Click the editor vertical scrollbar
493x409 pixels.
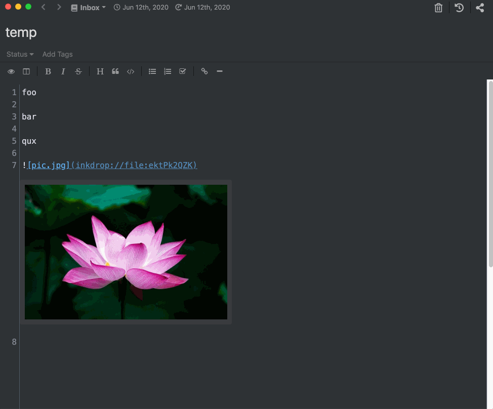[x=490, y=175]
